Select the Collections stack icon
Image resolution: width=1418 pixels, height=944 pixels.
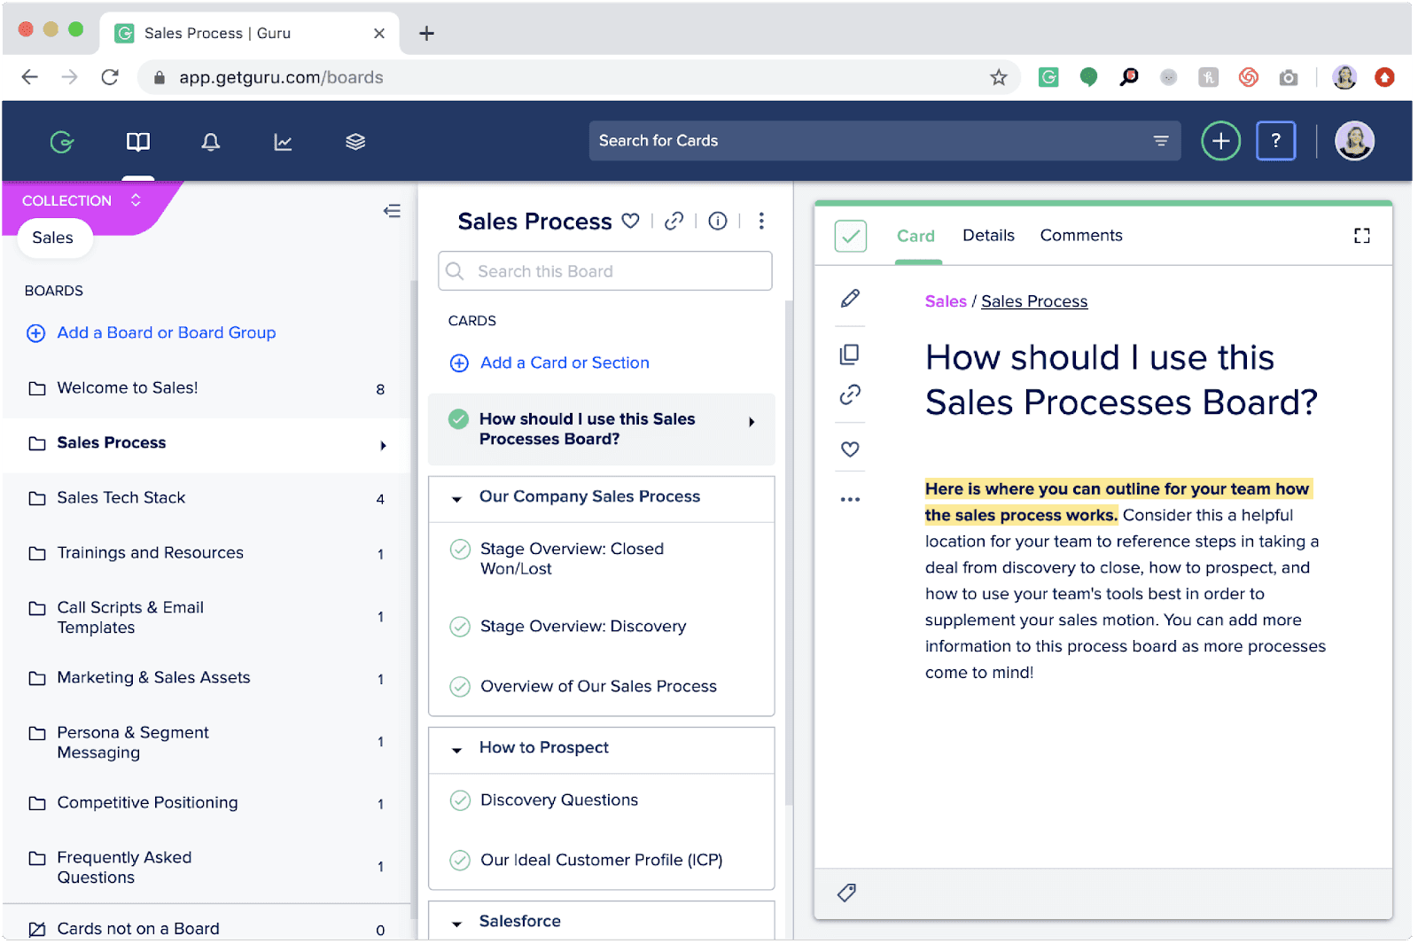click(x=355, y=141)
